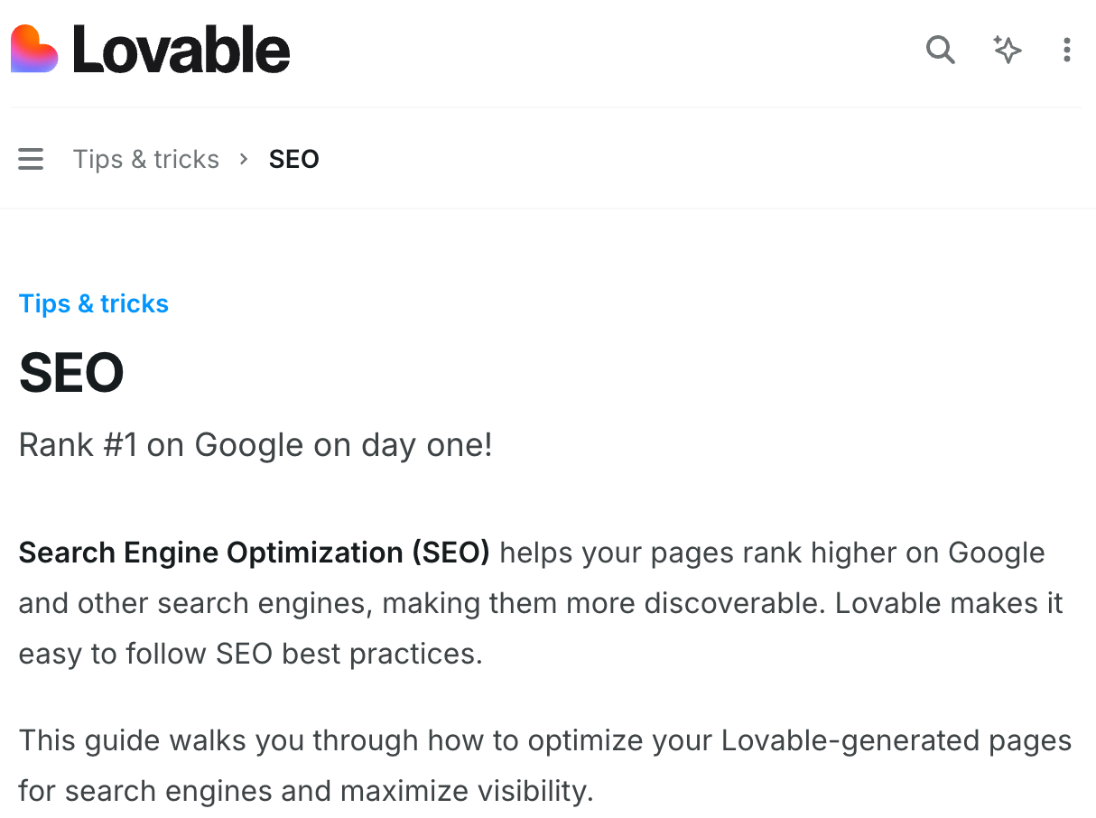Open the blue Tips & tricks link
The width and height of the screenshot is (1096, 818).
click(94, 304)
